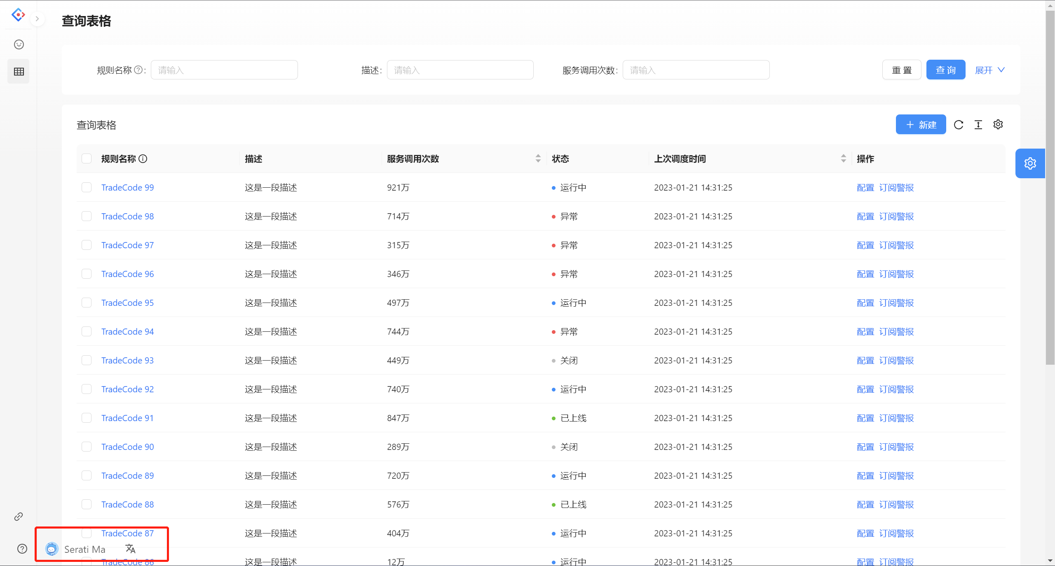Click the 状态 column header
Image resolution: width=1055 pixels, height=566 pixels.
560,158
